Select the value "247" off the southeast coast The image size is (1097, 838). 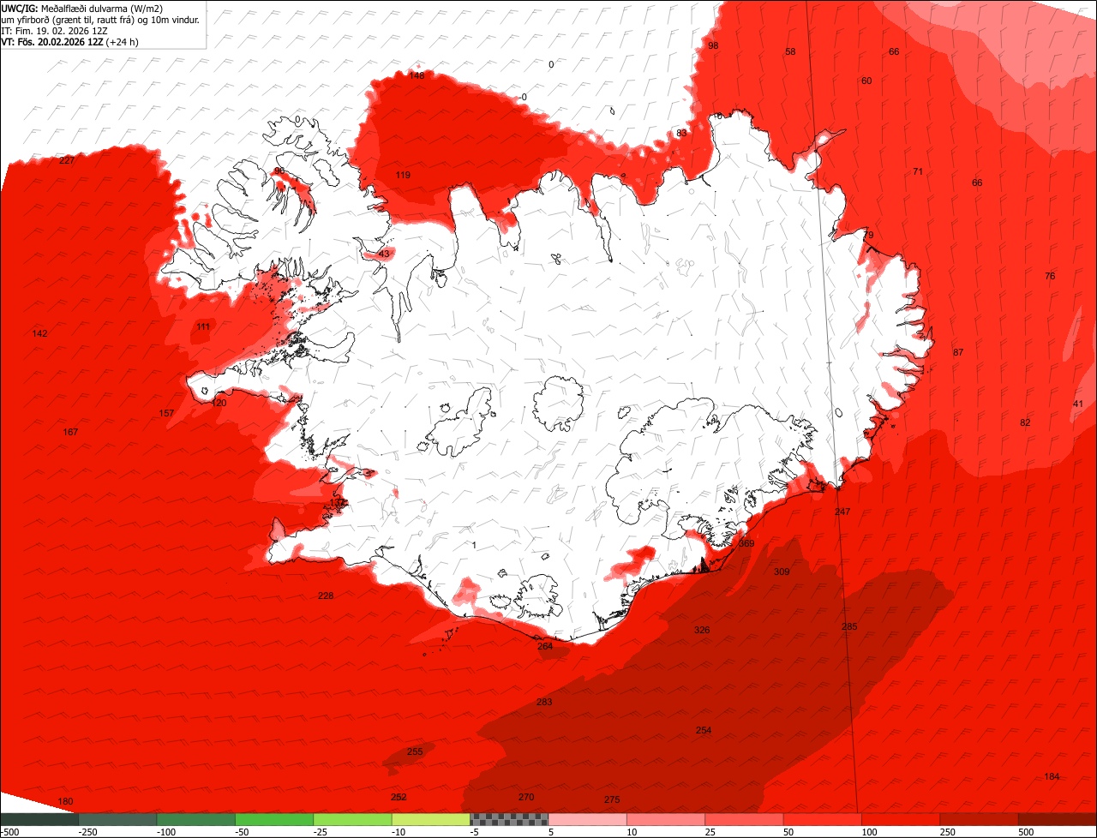pyautogui.click(x=842, y=512)
